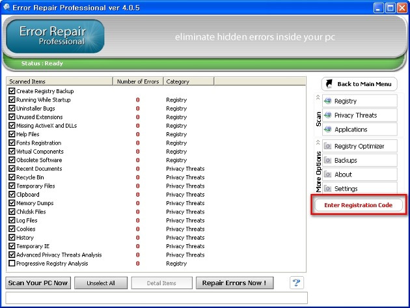The image size is (410, 308).
Task: Click the Error Repair Professional logo
Action: (55, 36)
